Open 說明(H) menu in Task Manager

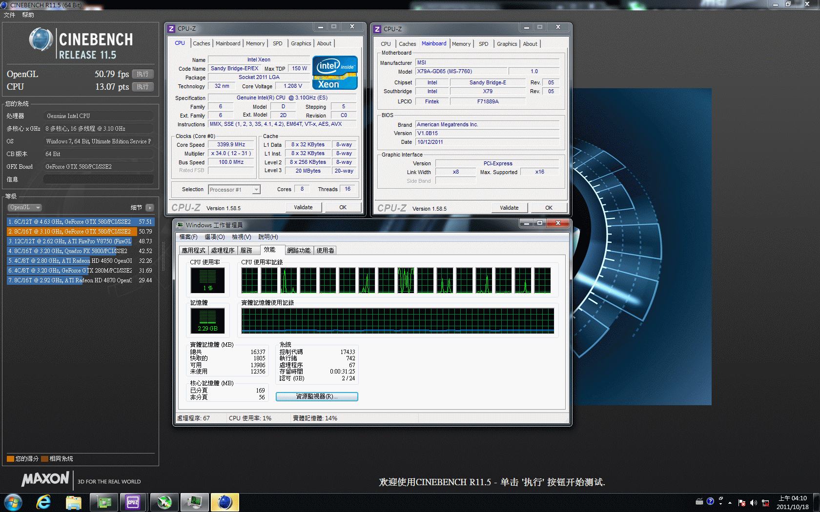tap(268, 237)
